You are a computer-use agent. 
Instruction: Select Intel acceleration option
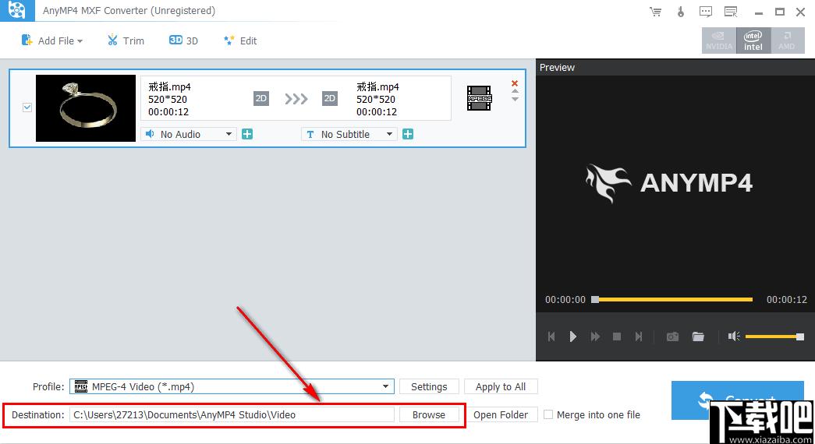tap(753, 41)
